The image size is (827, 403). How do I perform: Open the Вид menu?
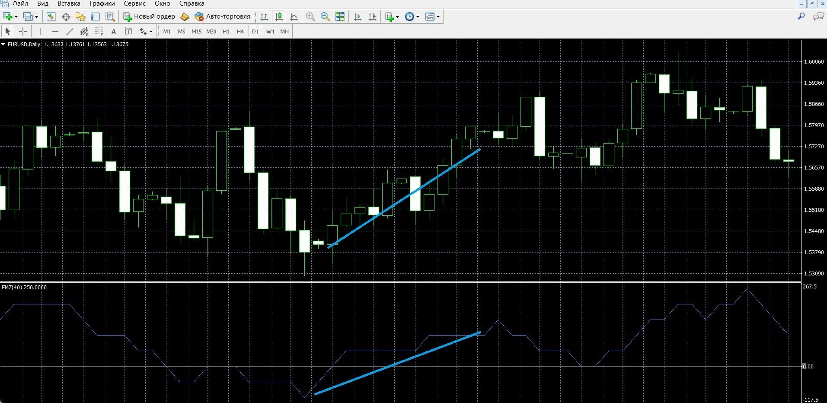[43, 3]
